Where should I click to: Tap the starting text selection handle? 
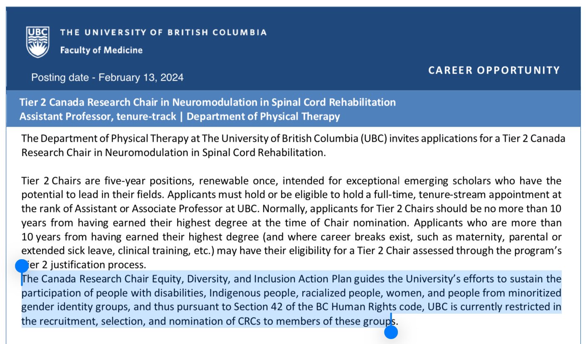(x=22, y=266)
